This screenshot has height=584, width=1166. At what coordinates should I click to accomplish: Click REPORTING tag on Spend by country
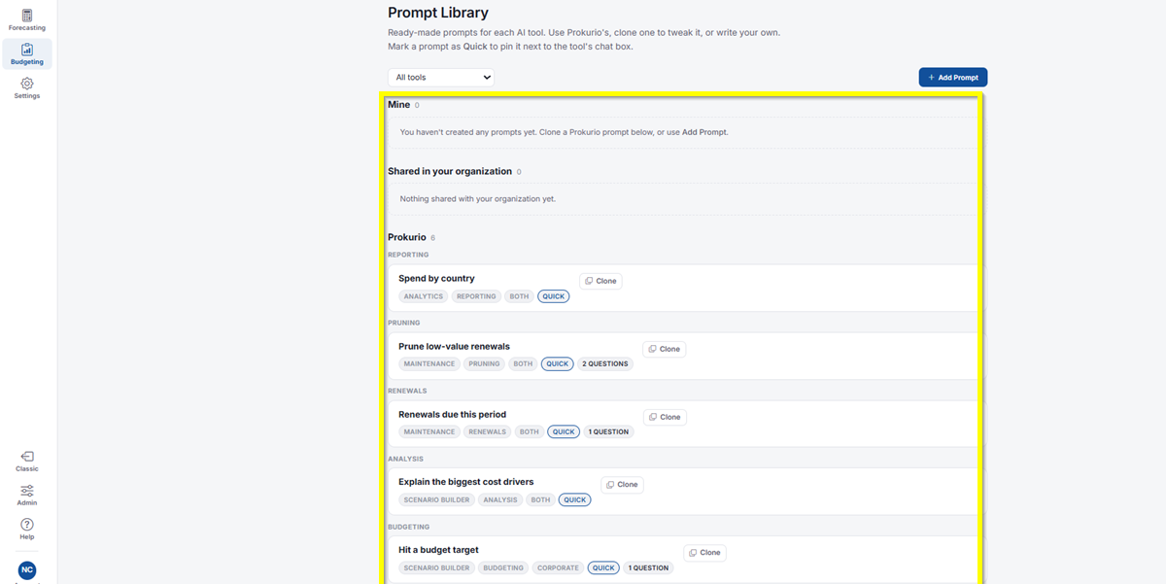coord(476,296)
